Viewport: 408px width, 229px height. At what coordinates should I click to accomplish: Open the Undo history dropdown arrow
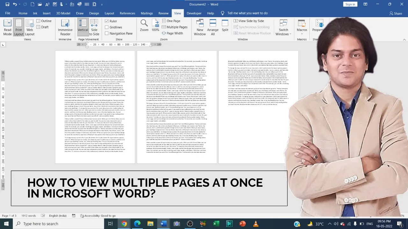point(20,4)
